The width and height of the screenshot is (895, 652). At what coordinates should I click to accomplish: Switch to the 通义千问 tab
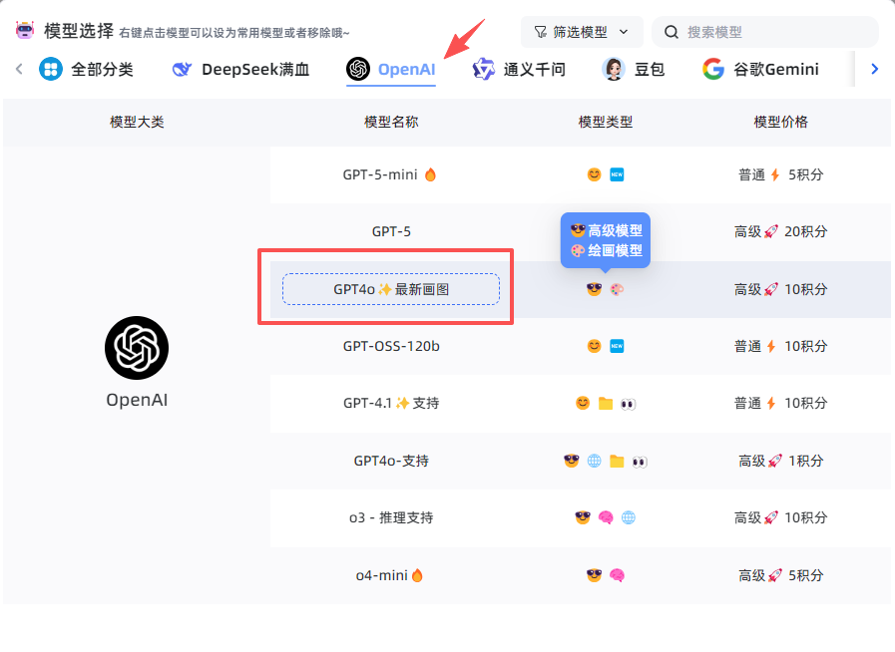click(519, 70)
